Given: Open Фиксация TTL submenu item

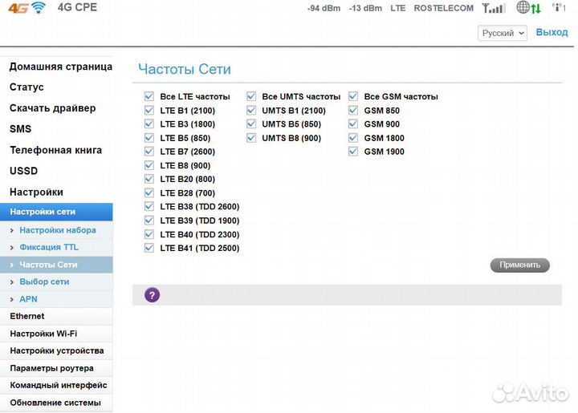Looking at the screenshot, I should 56,247.
